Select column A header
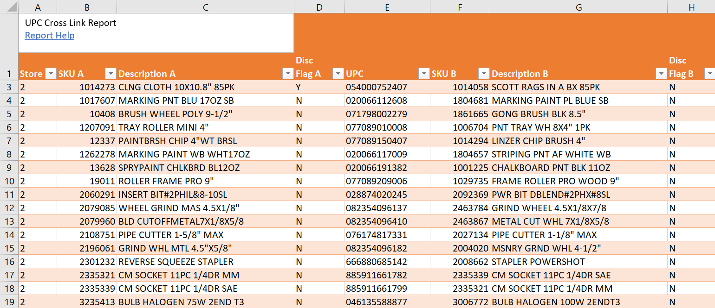The height and width of the screenshot is (308, 715). tap(38, 6)
